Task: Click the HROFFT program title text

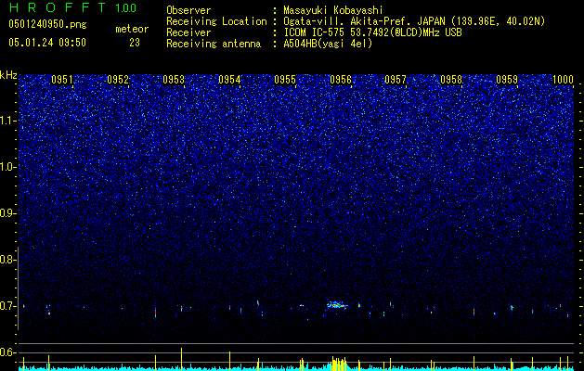Action: (58, 7)
